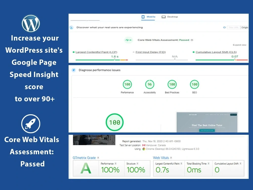Click help icon beside GTmetrix Grade
The width and height of the screenshot is (253, 190).
point(98,158)
